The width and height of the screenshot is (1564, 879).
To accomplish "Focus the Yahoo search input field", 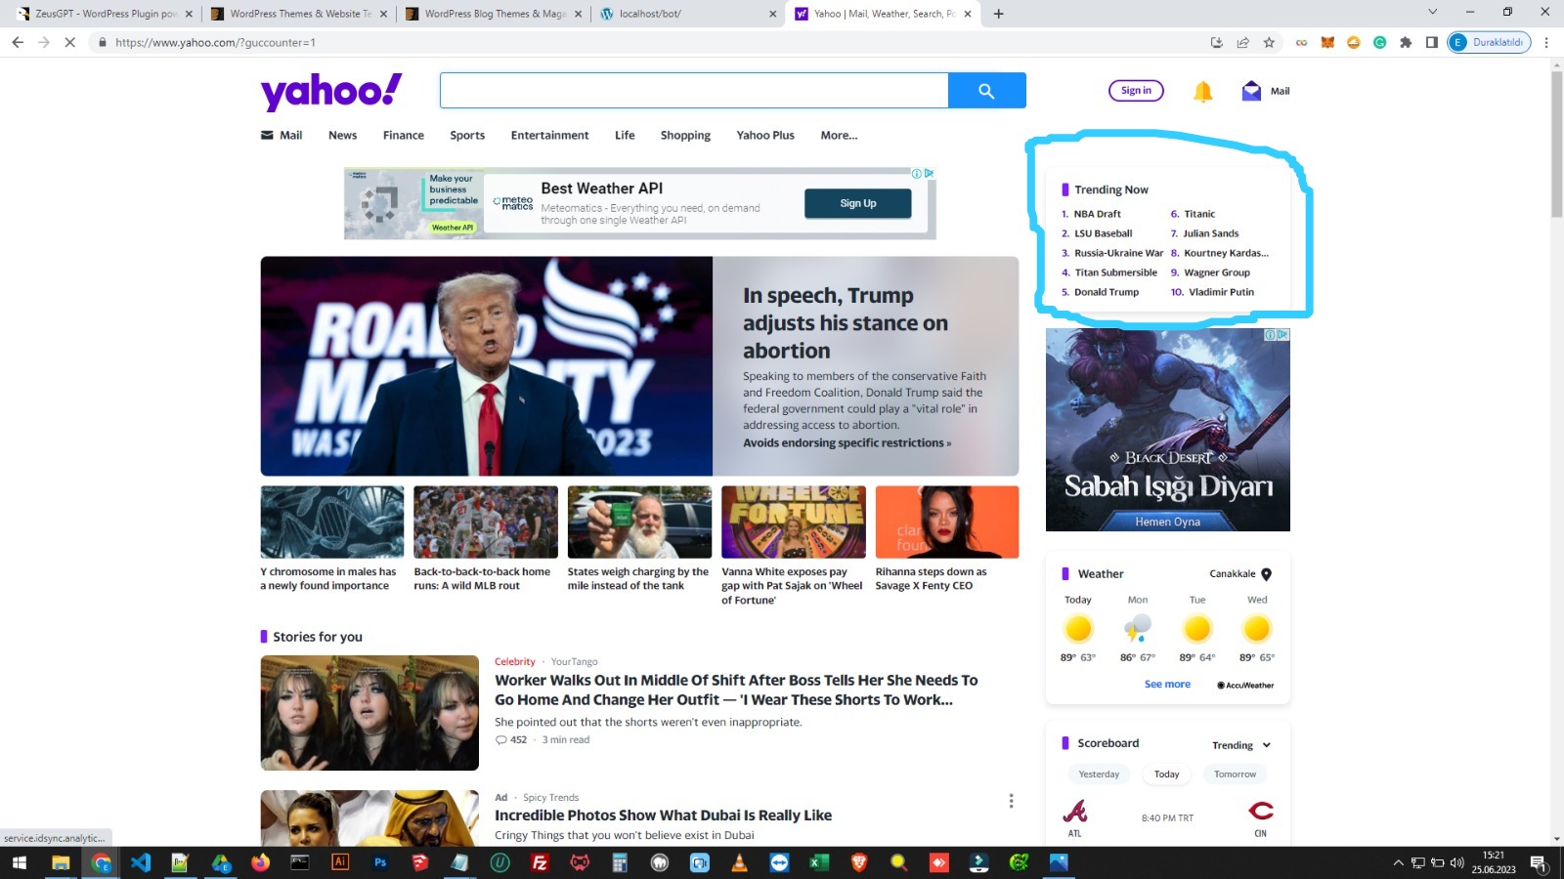I will (x=694, y=91).
